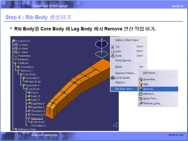The image size is (188, 141).
Task: Expand the Reference Data node
Action: click(13, 129)
